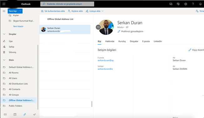Open the notifications bell icon
The width and height of the screenshot is (204, 118).
(200, 4)
